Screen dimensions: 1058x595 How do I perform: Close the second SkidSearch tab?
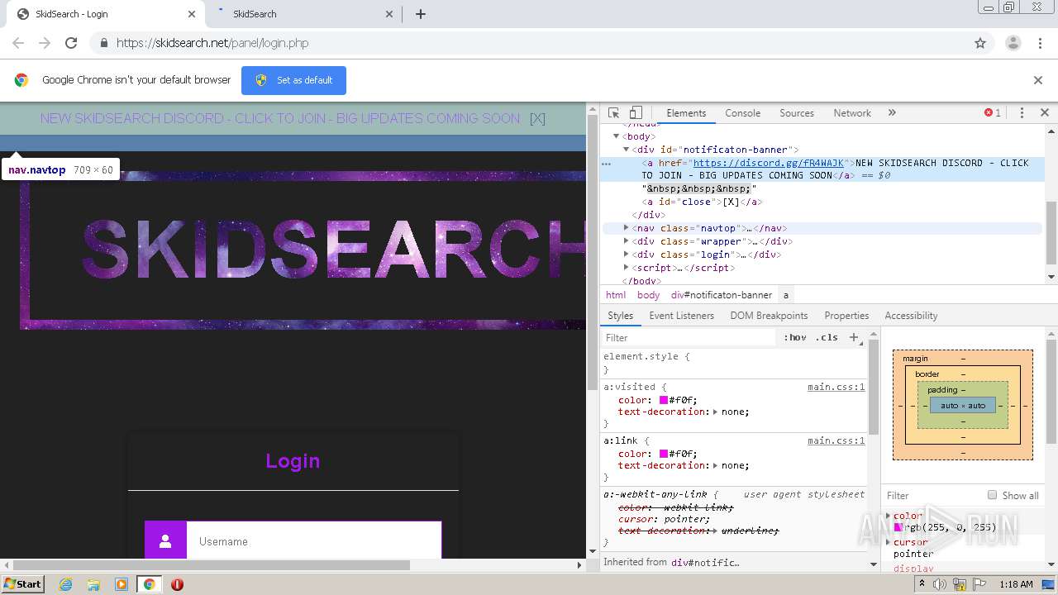coord(390,14)
